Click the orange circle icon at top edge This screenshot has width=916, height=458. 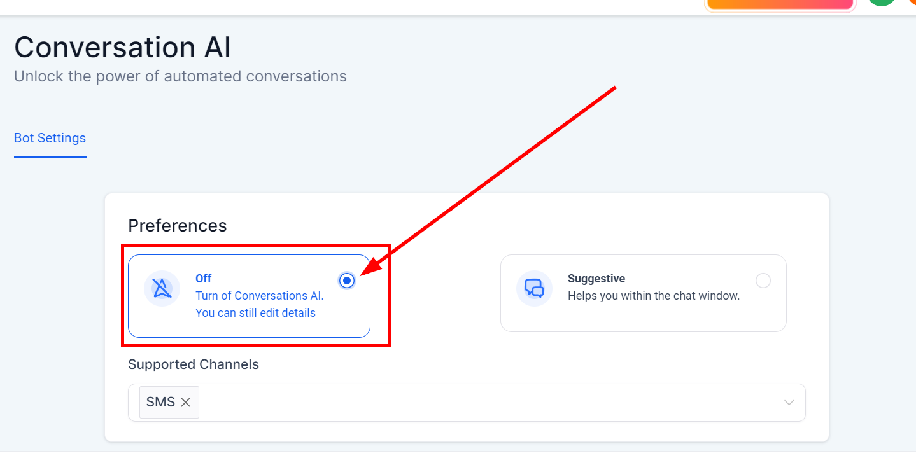pyautogui.click(x=912, y=2)
